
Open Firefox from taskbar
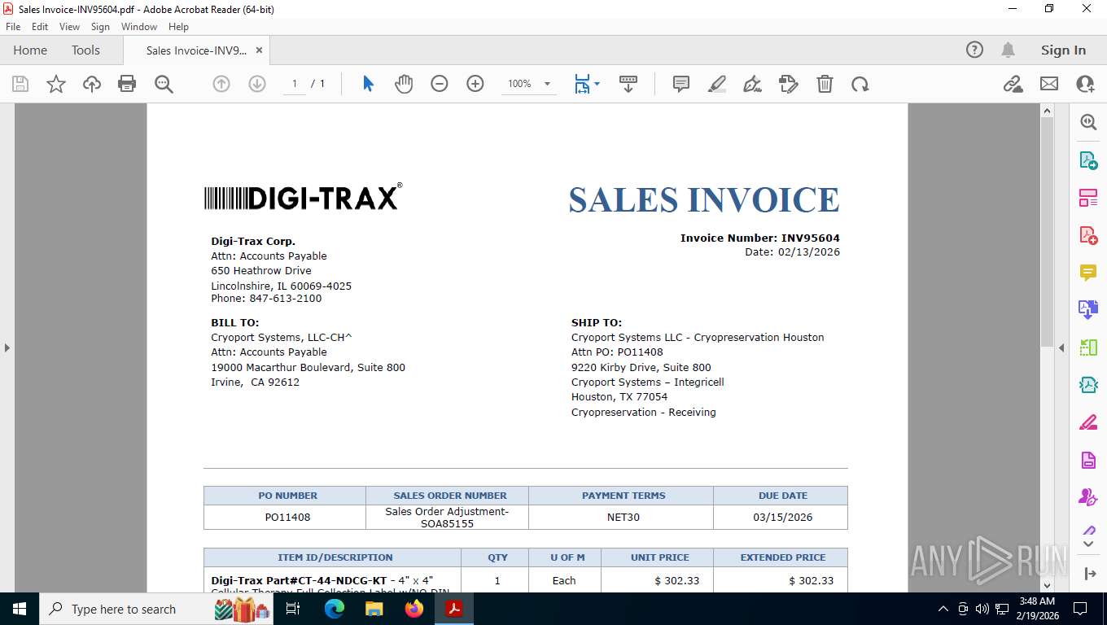pos(414,609)
